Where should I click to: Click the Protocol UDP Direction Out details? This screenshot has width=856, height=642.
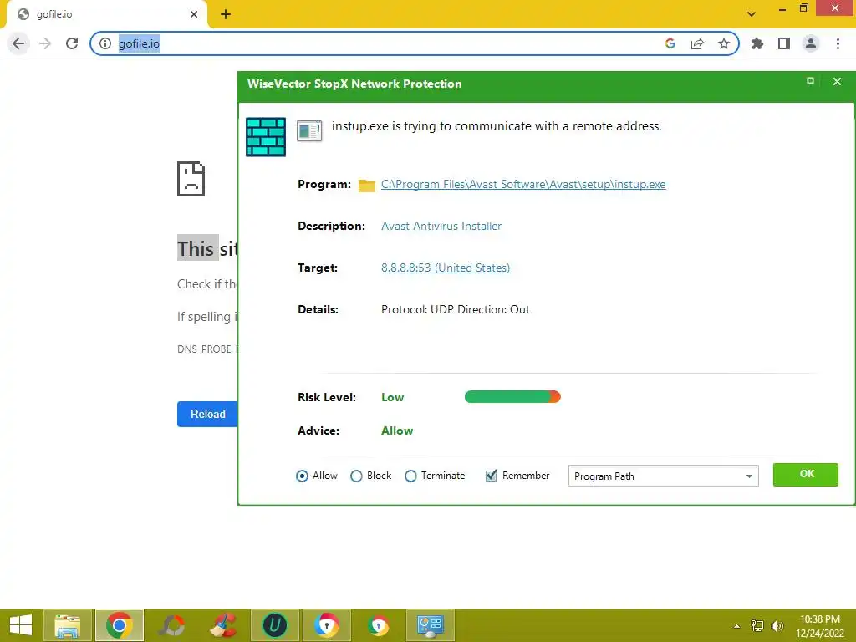point(456,309)
